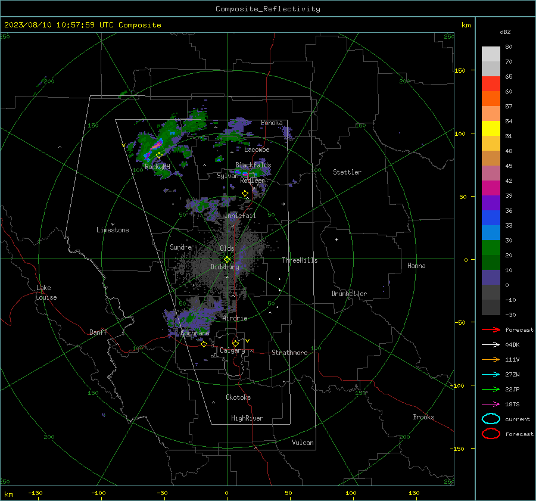Click the yellow diamond marker below Cochrane
Screen dimensions: 536x501
204,344
